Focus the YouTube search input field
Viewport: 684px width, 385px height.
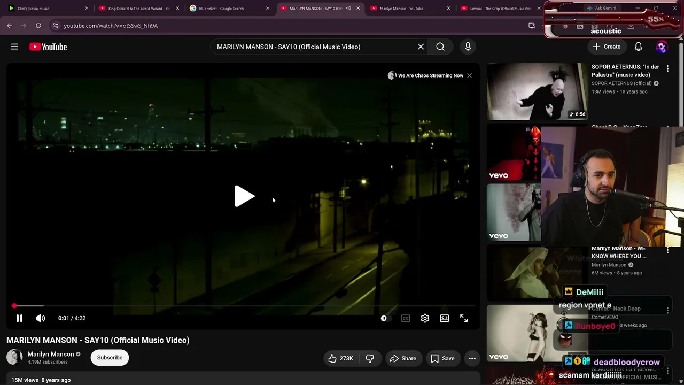[x=315, y=47]
